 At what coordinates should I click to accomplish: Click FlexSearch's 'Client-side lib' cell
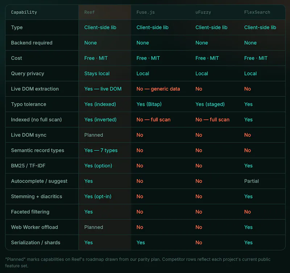(x=260, y=28)
